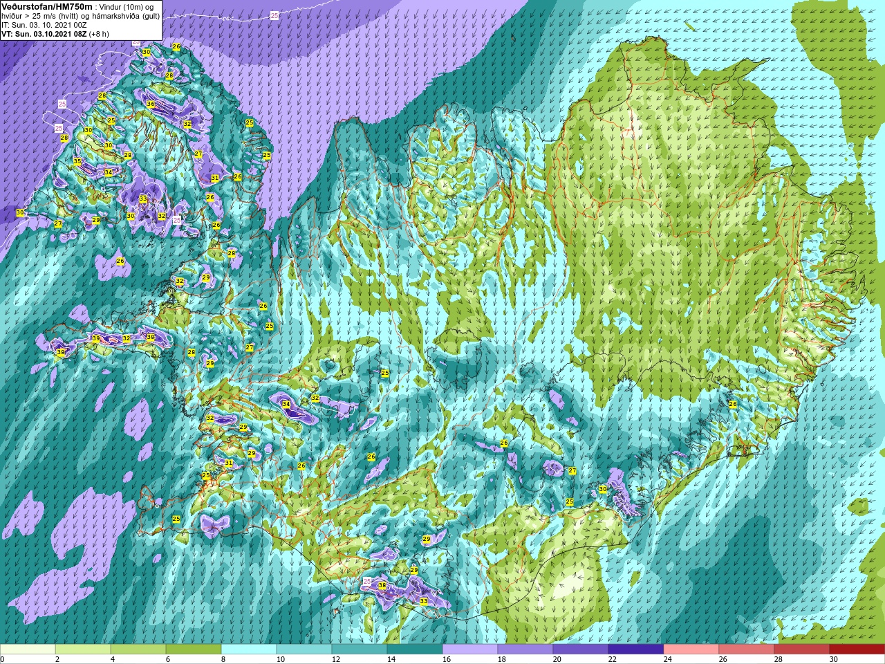The height and width of the screenshot is (664, 885).
Task: Click the 16–18 m/s lavender legend swatch
Action: click(470, 649)
